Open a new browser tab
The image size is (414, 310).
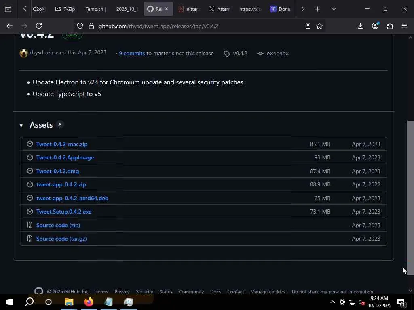[x=318, y=9]
